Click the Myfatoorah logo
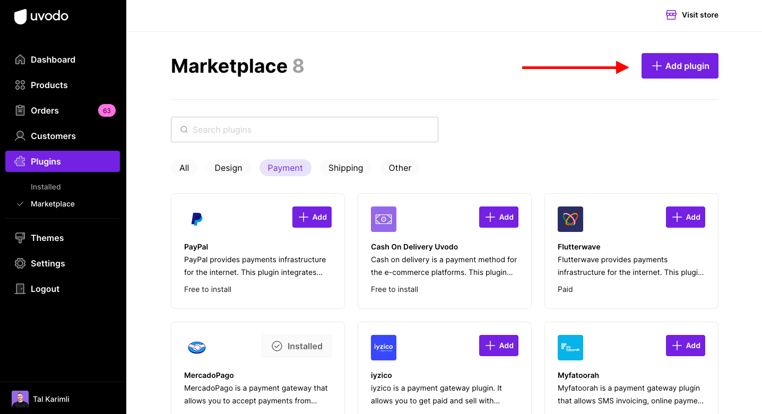Image resolution: width=762 pixels, height=414 pixels. point(570,348)
